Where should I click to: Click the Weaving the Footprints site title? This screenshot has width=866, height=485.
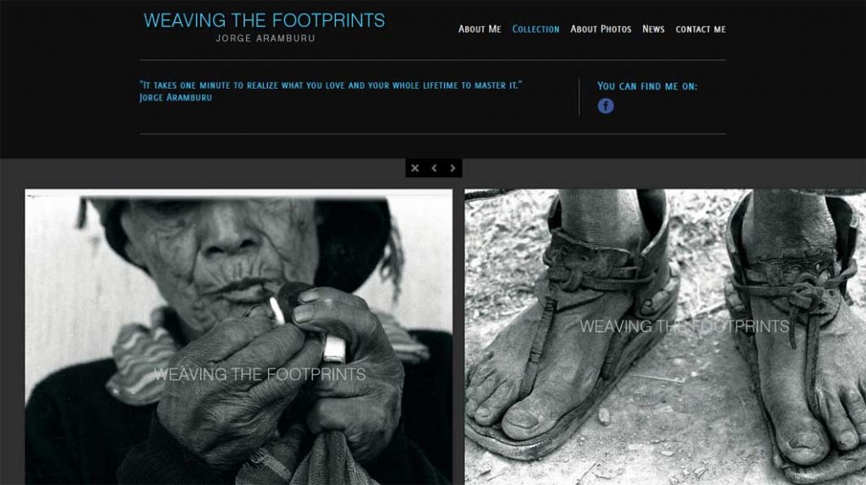tap(264, 20)
